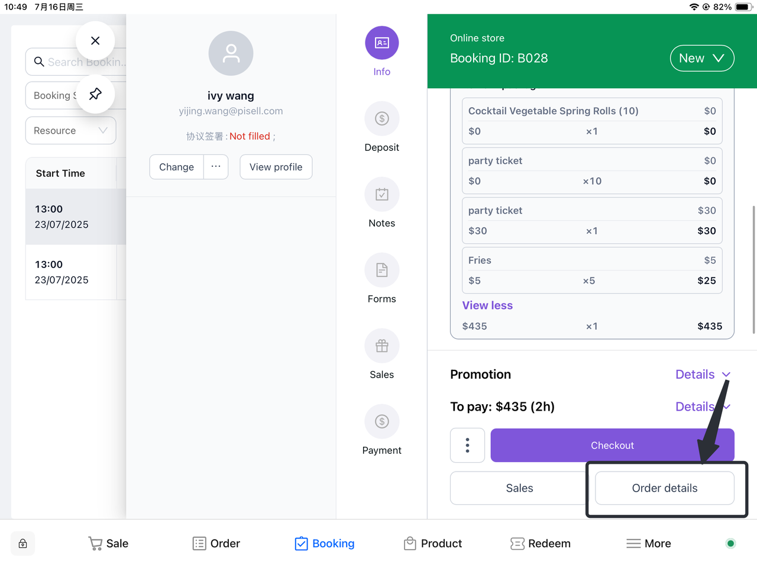Screen dimensions: 757x568
Task: Expand the Resource filter dropdown
Action: [x=70, y=131]
